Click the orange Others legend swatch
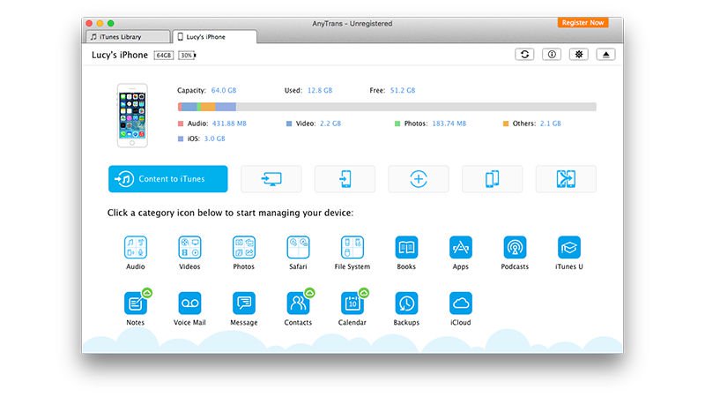Viewport: 705px width, 397px height. [x=506, y=124]
